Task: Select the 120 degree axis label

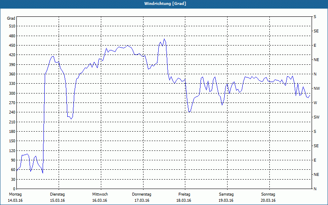Action: (x=12, y=150)
